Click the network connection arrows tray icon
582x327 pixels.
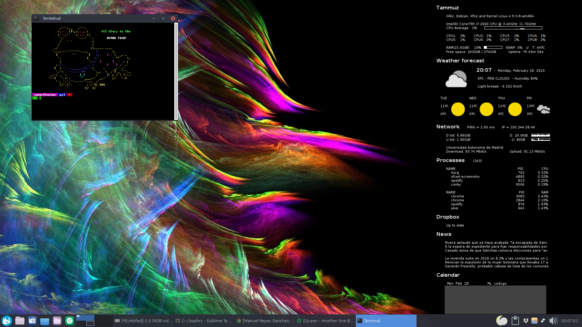pos(543,321)
